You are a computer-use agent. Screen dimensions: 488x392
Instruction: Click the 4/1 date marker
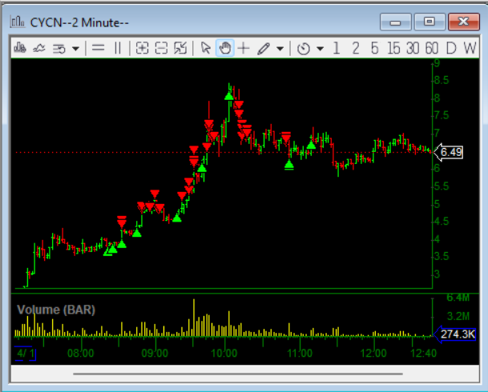pos(26,353)
